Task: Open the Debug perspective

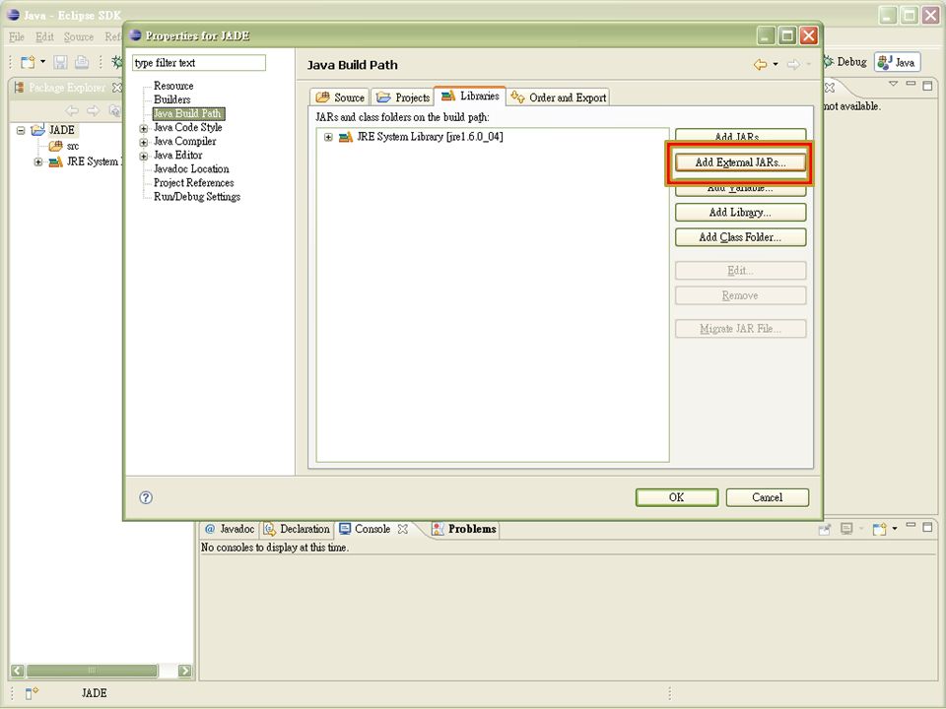Action: click(845, 61)
